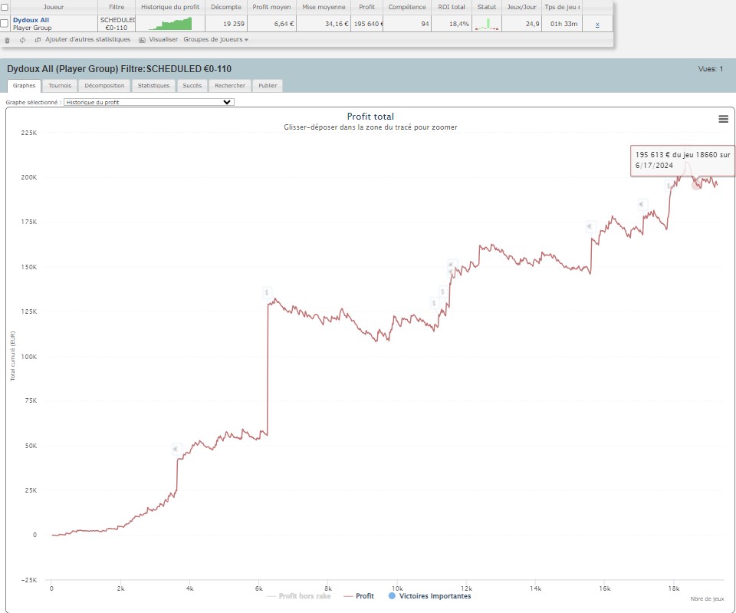Sort by the Mise moyenne column header

324,7
